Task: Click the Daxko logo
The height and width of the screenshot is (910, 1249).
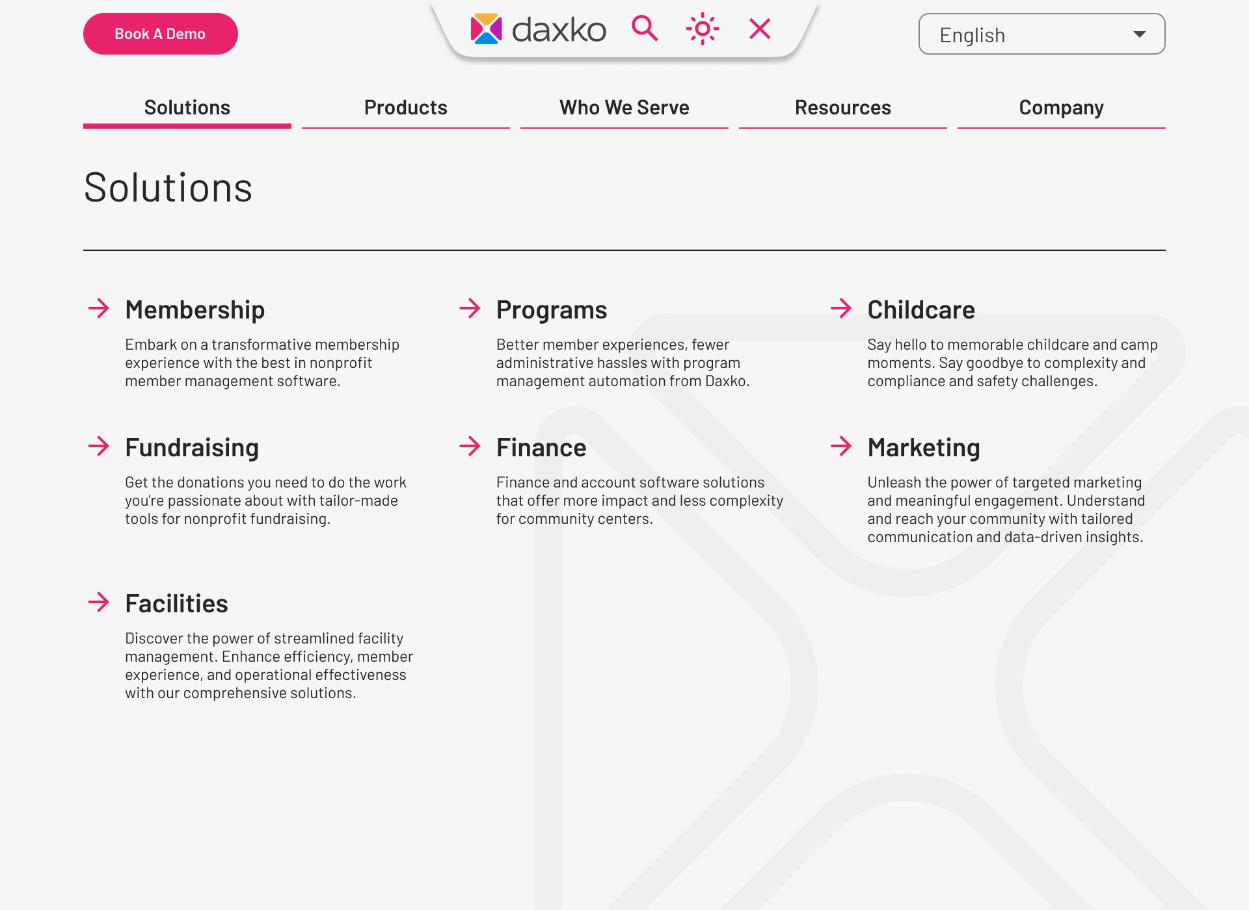Action: (x=538, y=29)
